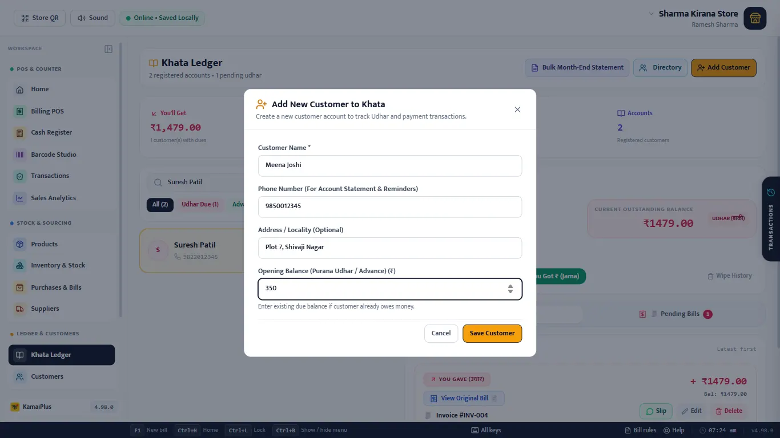Delete the ₹1479.00 transaction entry
This screenshot has width=780, height=438.
coord(729,411)
